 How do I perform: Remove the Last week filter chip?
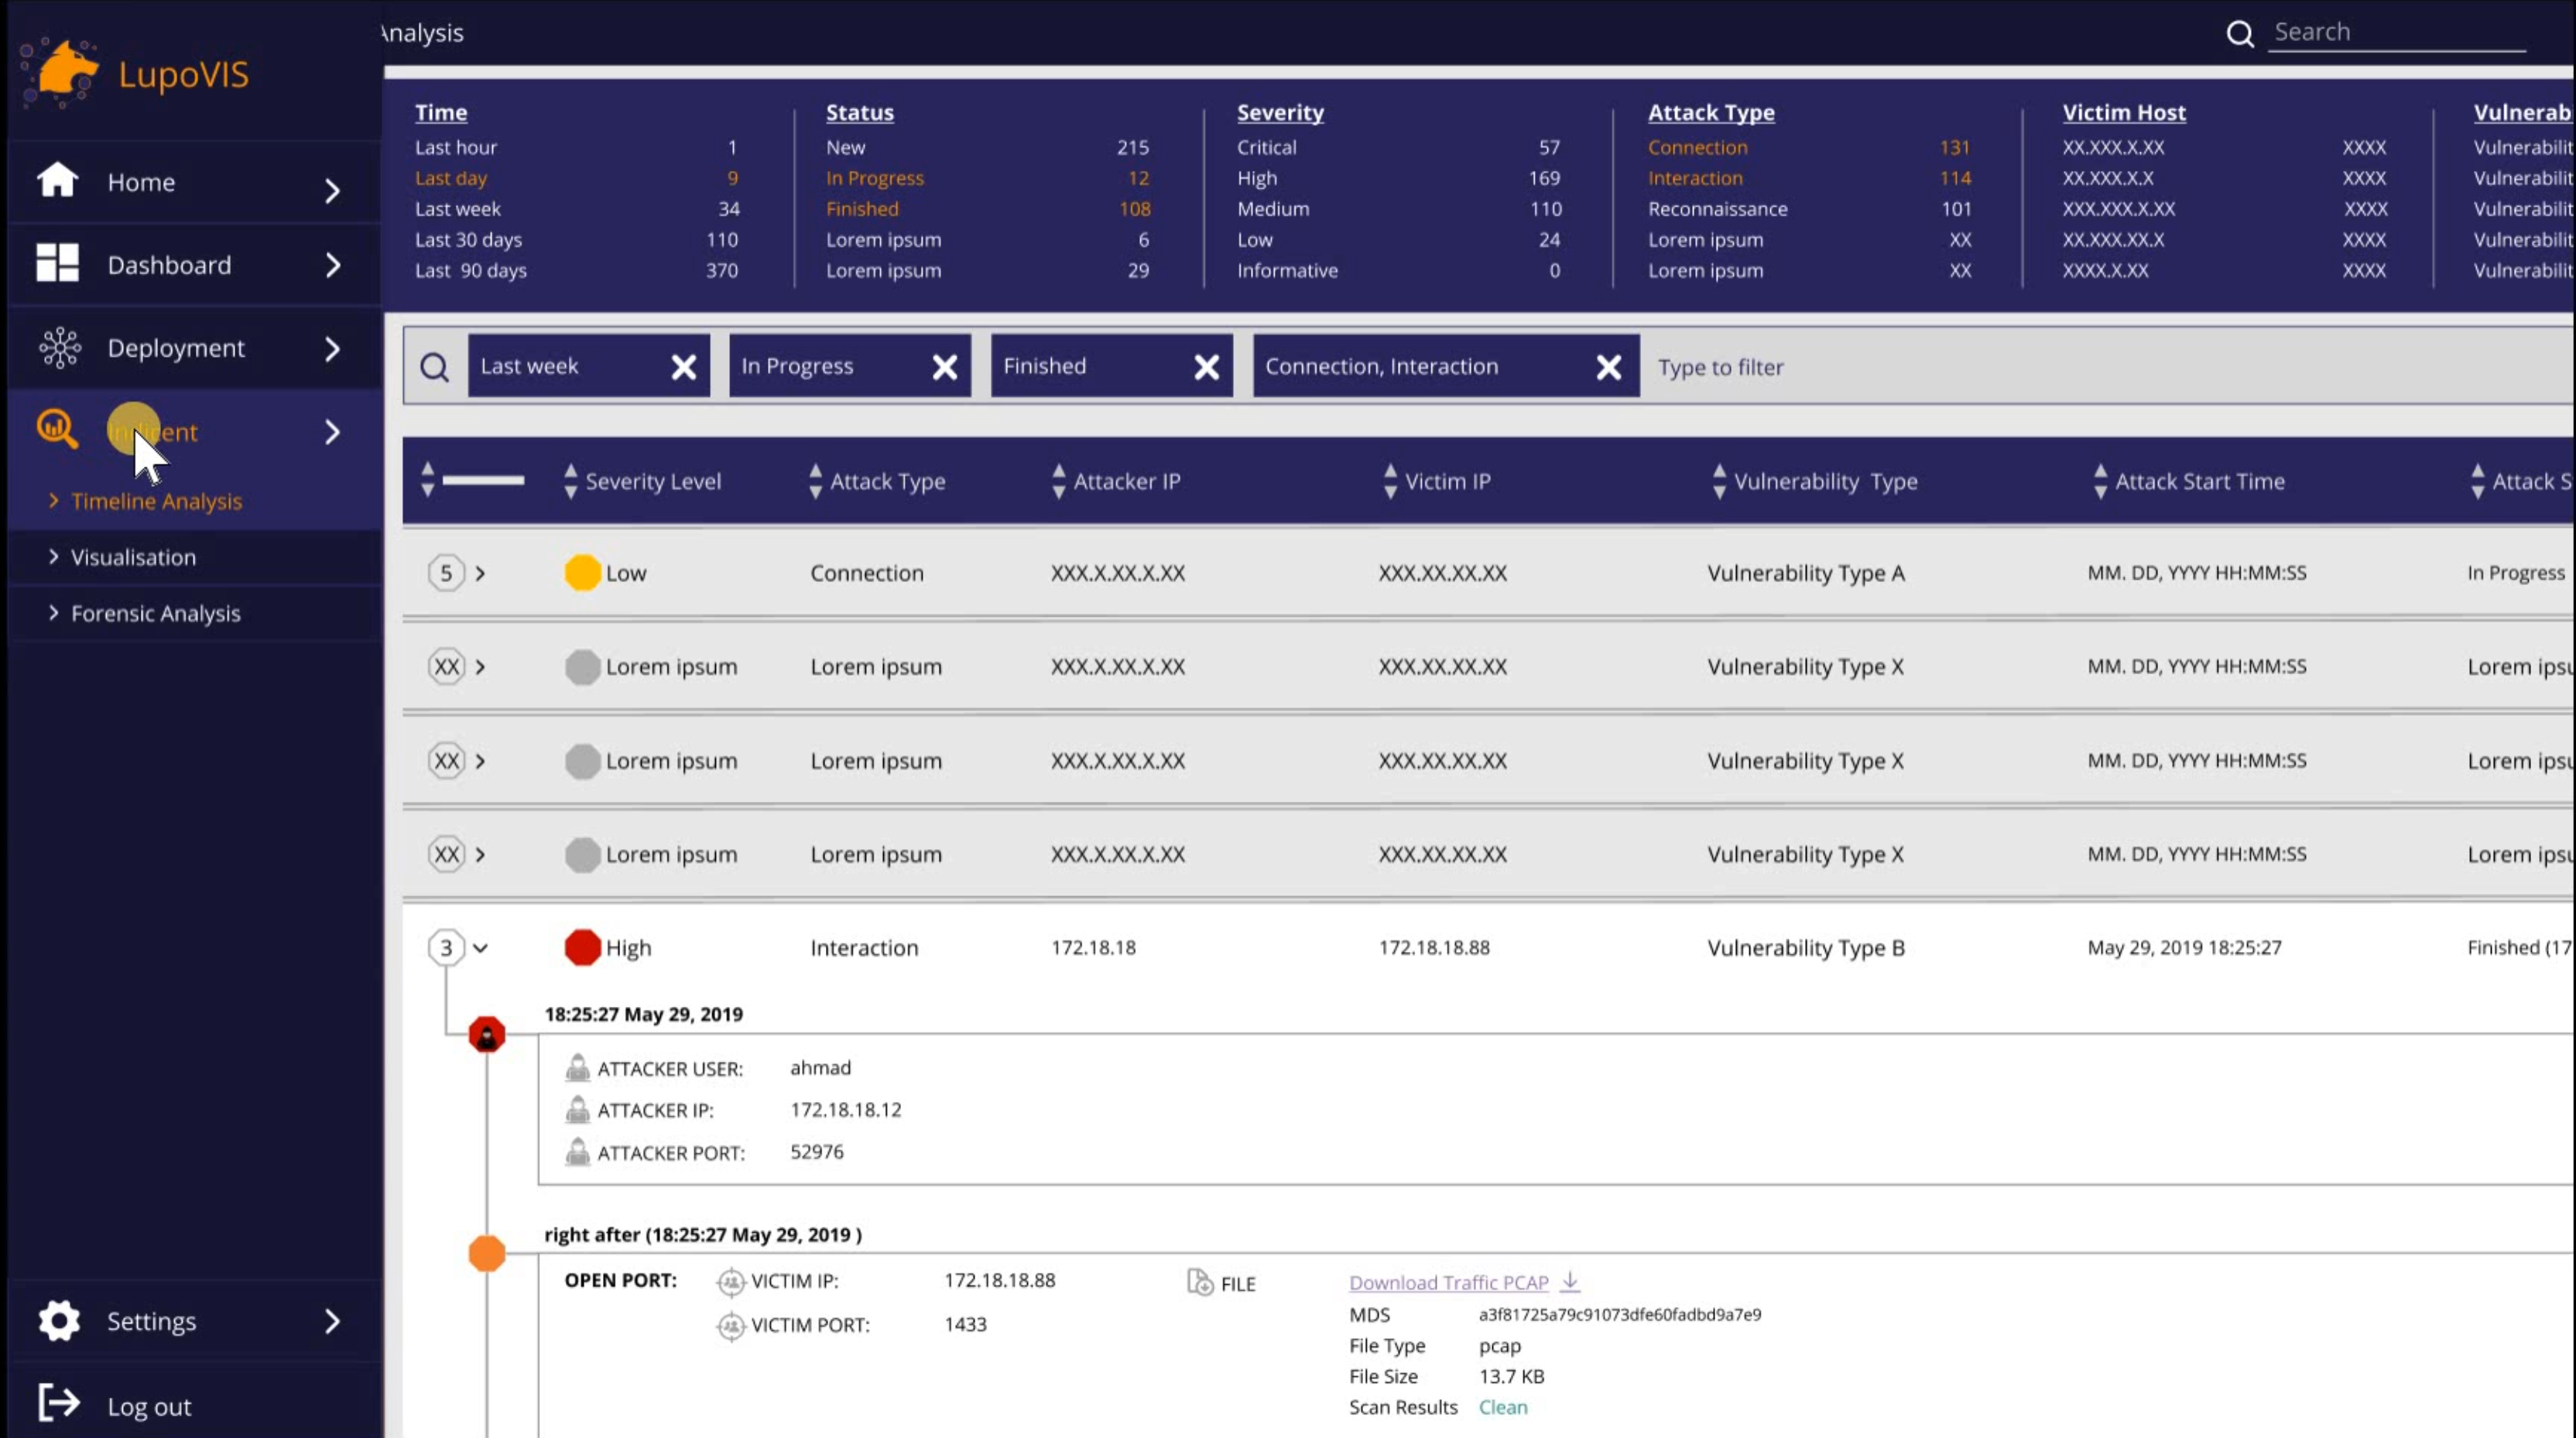tap(684, 367)
